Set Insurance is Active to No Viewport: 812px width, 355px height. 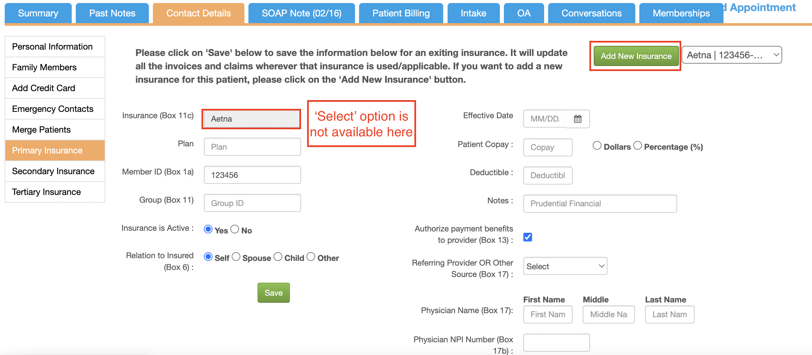coord(235,229)
